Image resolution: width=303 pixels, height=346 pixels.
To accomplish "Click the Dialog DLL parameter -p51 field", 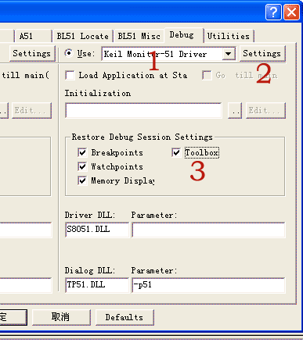I will coord(208,285).
